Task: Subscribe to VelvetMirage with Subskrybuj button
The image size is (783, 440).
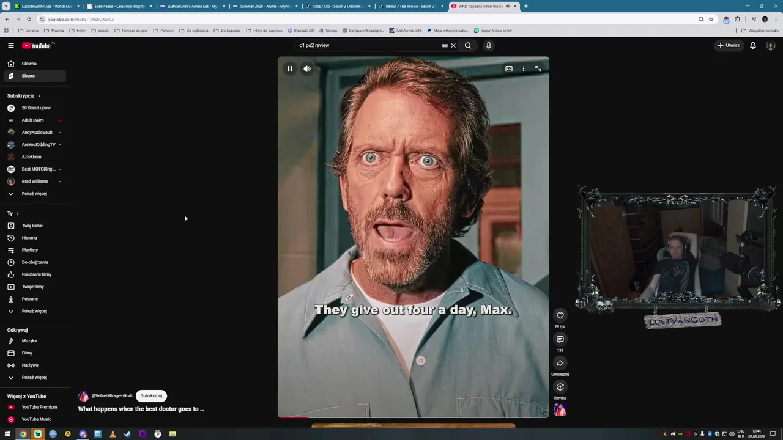Action: coord(152,395)
